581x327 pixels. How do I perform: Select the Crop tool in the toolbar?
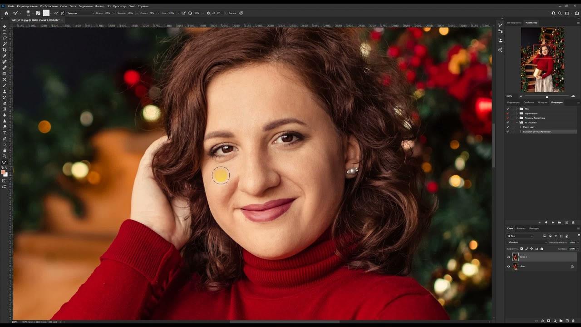(5, 50)
